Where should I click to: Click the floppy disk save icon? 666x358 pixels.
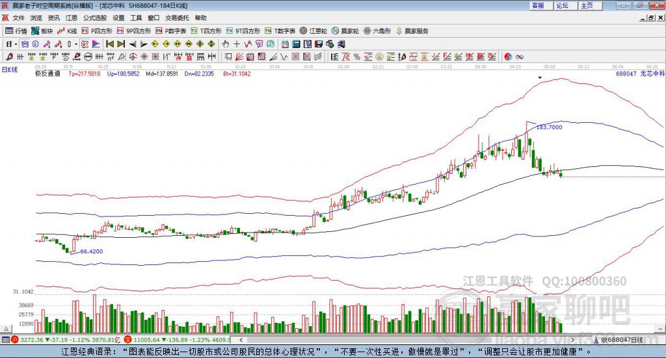(319, 44)
